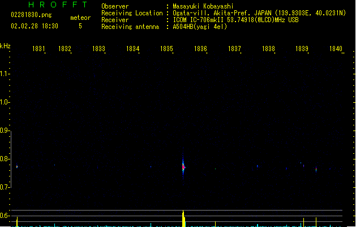Screen dimensions: 356x227
Task: Click the Receiving antenna label
Action: click(130, 27)
